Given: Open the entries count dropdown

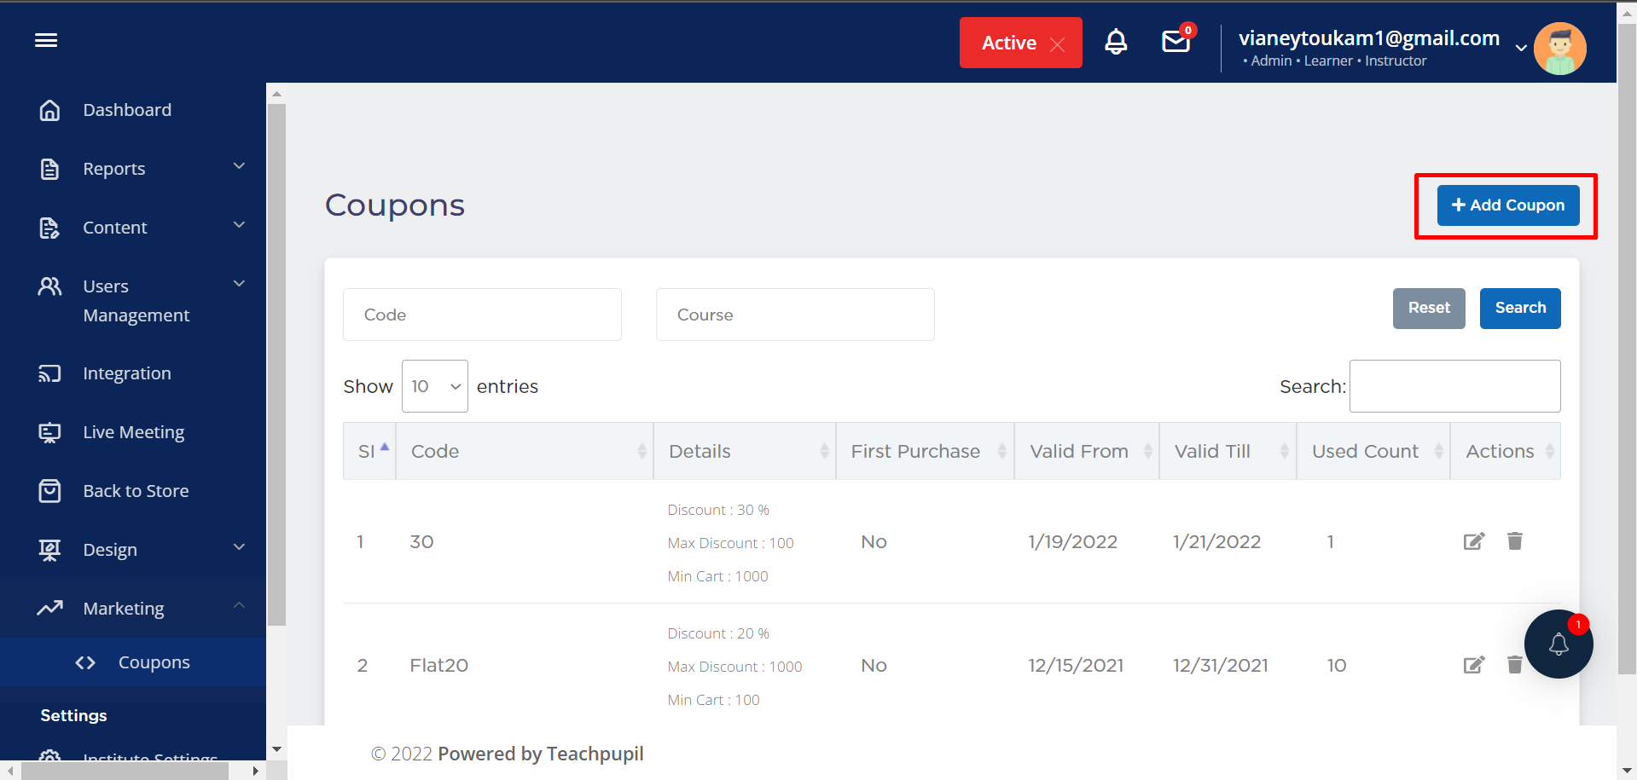Looking at the screenshot, I should point(434,386).
